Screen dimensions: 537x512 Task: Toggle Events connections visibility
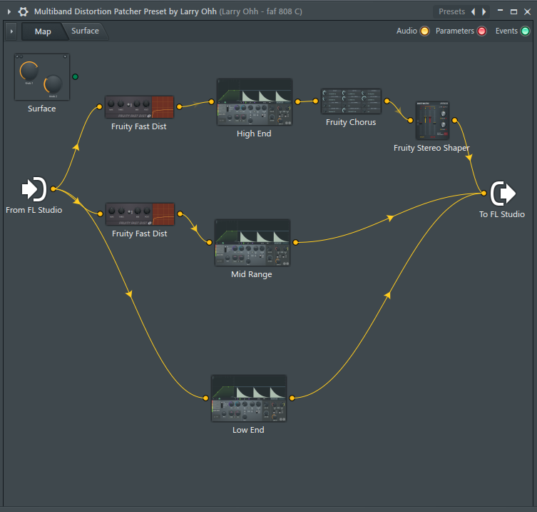[525, 31]
